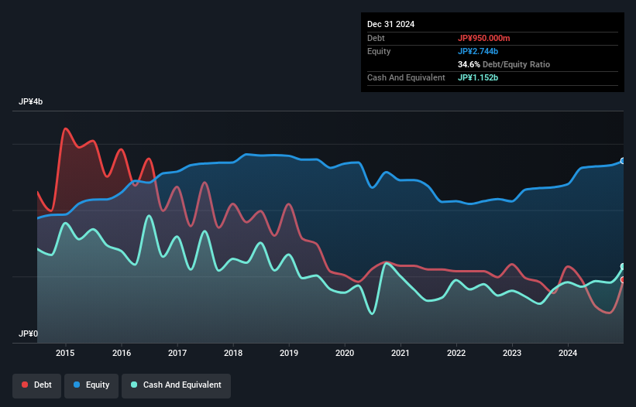This screenshot has width=636, height=407.
Task: Click the JP¥0 y-axis label
Action: (x=28, y=333)
